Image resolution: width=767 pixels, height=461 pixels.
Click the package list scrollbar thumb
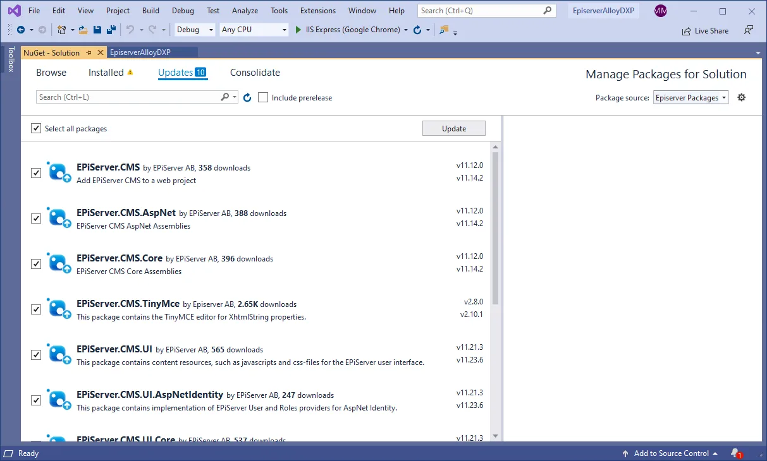495,227
